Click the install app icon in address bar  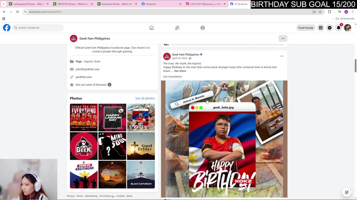(x=314, y=12)
